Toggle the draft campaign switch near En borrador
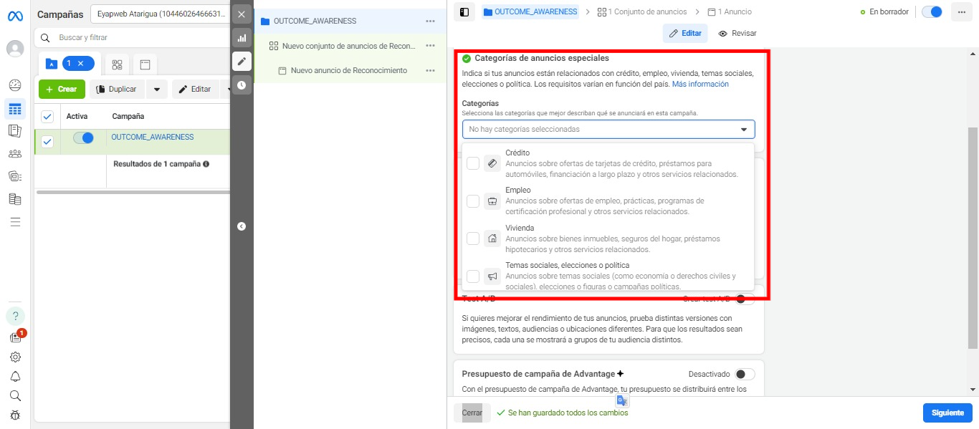The image size is (979, 429). 932,12
